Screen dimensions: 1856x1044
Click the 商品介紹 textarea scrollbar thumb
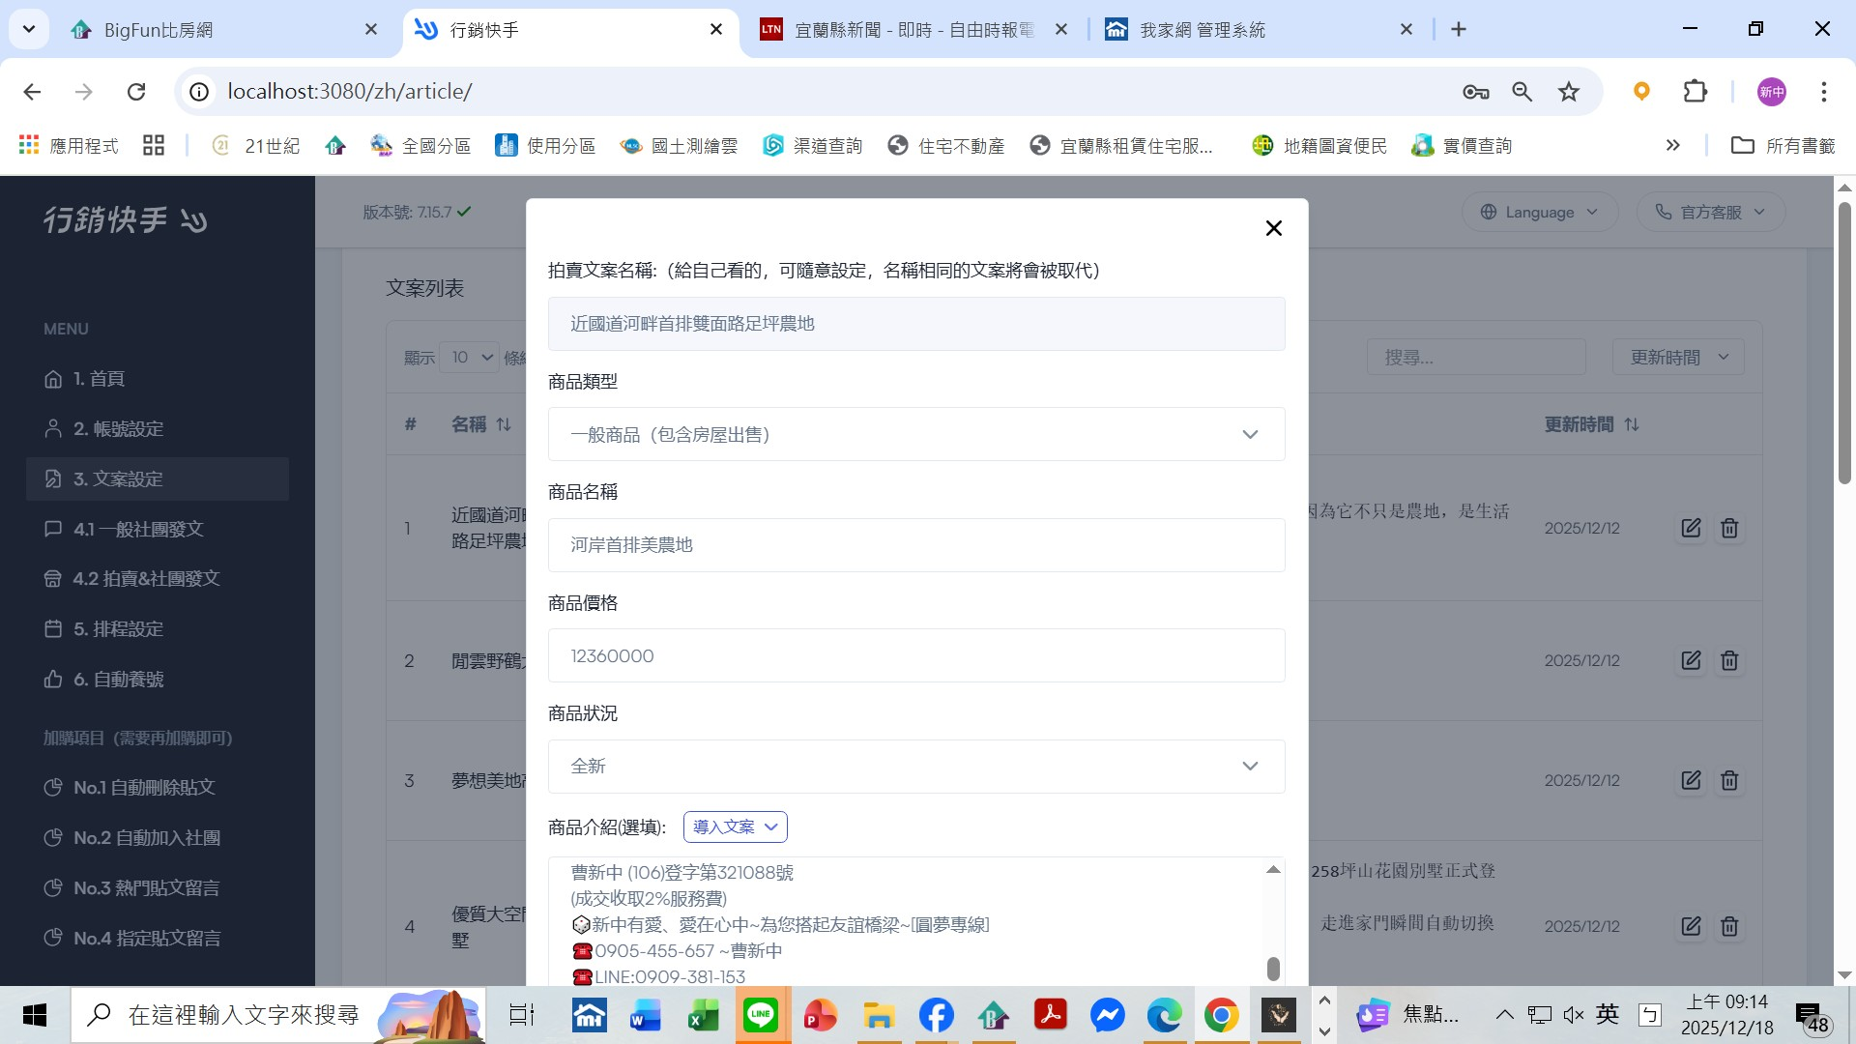click(1273, 968)
